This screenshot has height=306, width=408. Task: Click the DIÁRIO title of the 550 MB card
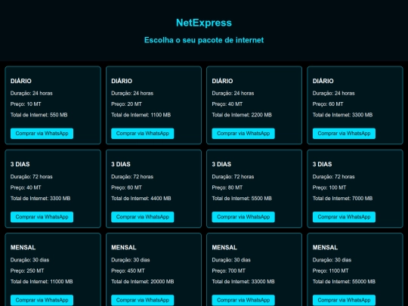(x=21, y=81)
